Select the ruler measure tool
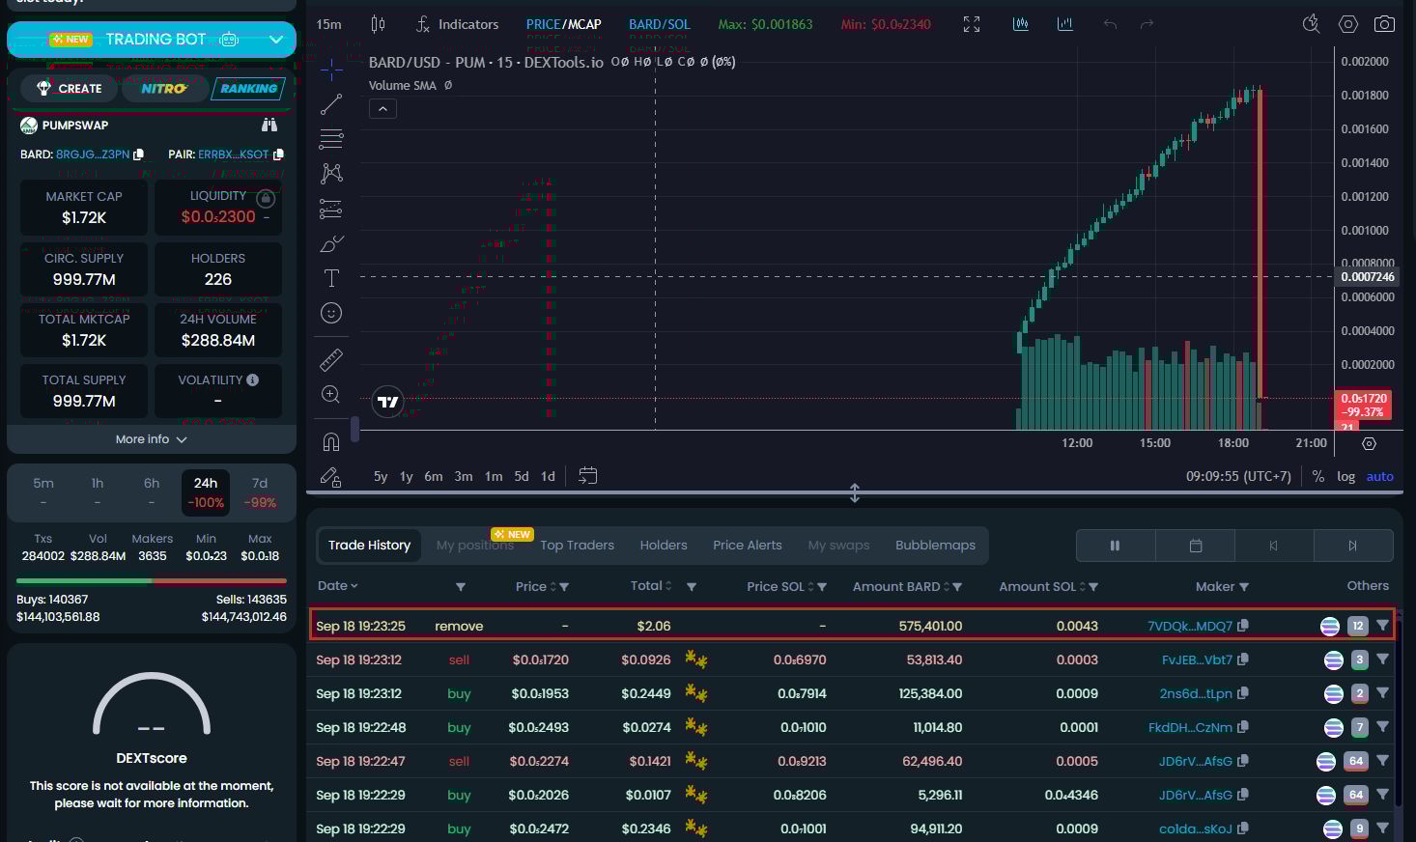This screenshot has width=1416, height=842. (331, 360)
